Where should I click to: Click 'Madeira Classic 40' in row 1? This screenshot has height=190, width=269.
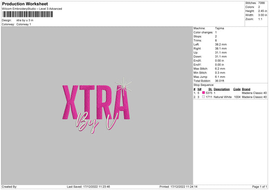point(254,93)
